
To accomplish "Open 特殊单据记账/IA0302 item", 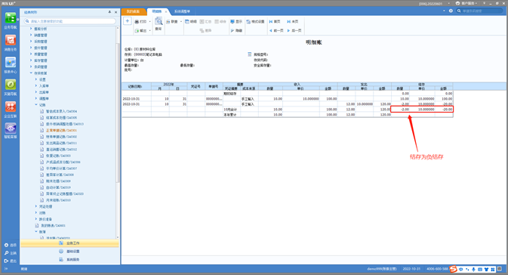I will [x=61, y=137].
